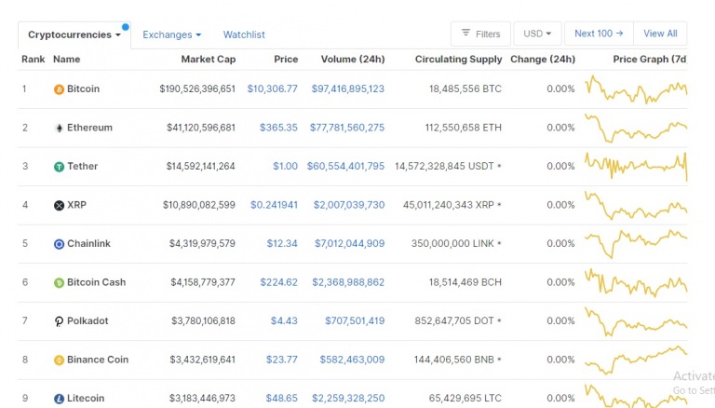715x408 pixels.
Task: Click the blue Litecoin logo icon
Action: click(x=59, y=400)
